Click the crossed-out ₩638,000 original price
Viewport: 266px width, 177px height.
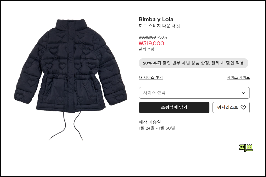[x=147, y=37]
